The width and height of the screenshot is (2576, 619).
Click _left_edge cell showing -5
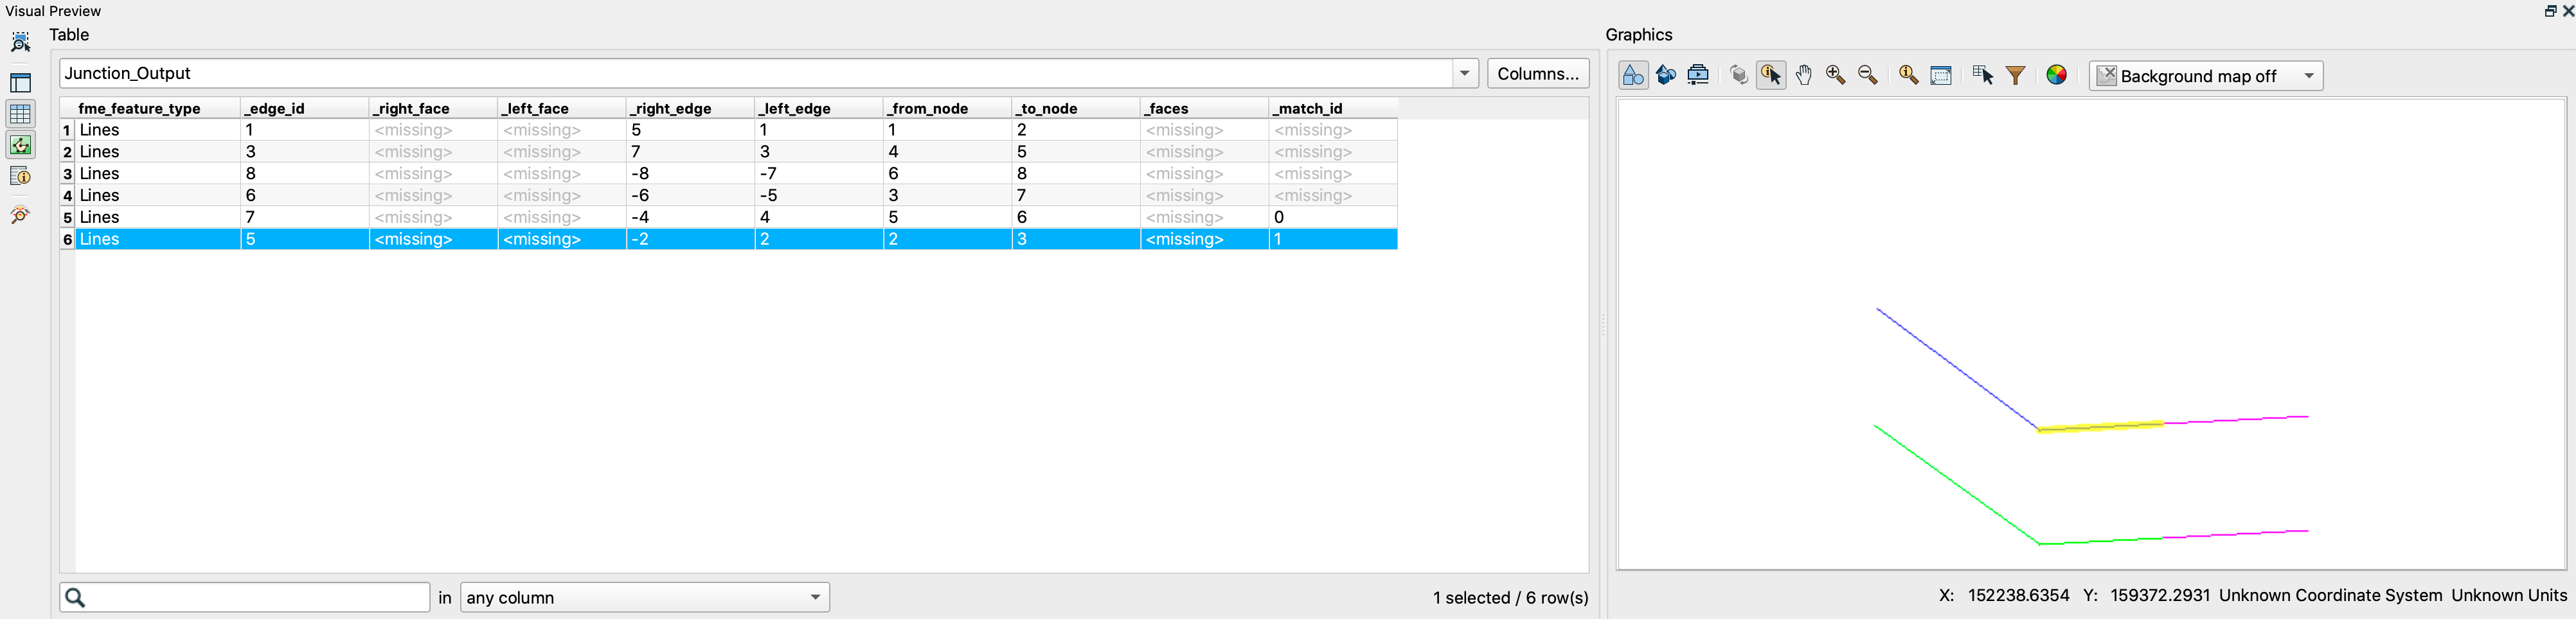point(819,196)
